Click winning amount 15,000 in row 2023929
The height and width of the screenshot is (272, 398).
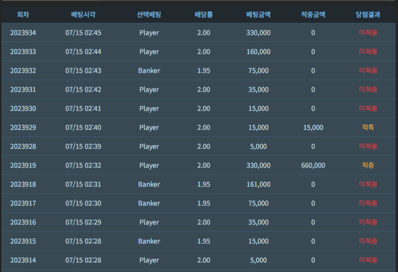(x=313, y=127)
